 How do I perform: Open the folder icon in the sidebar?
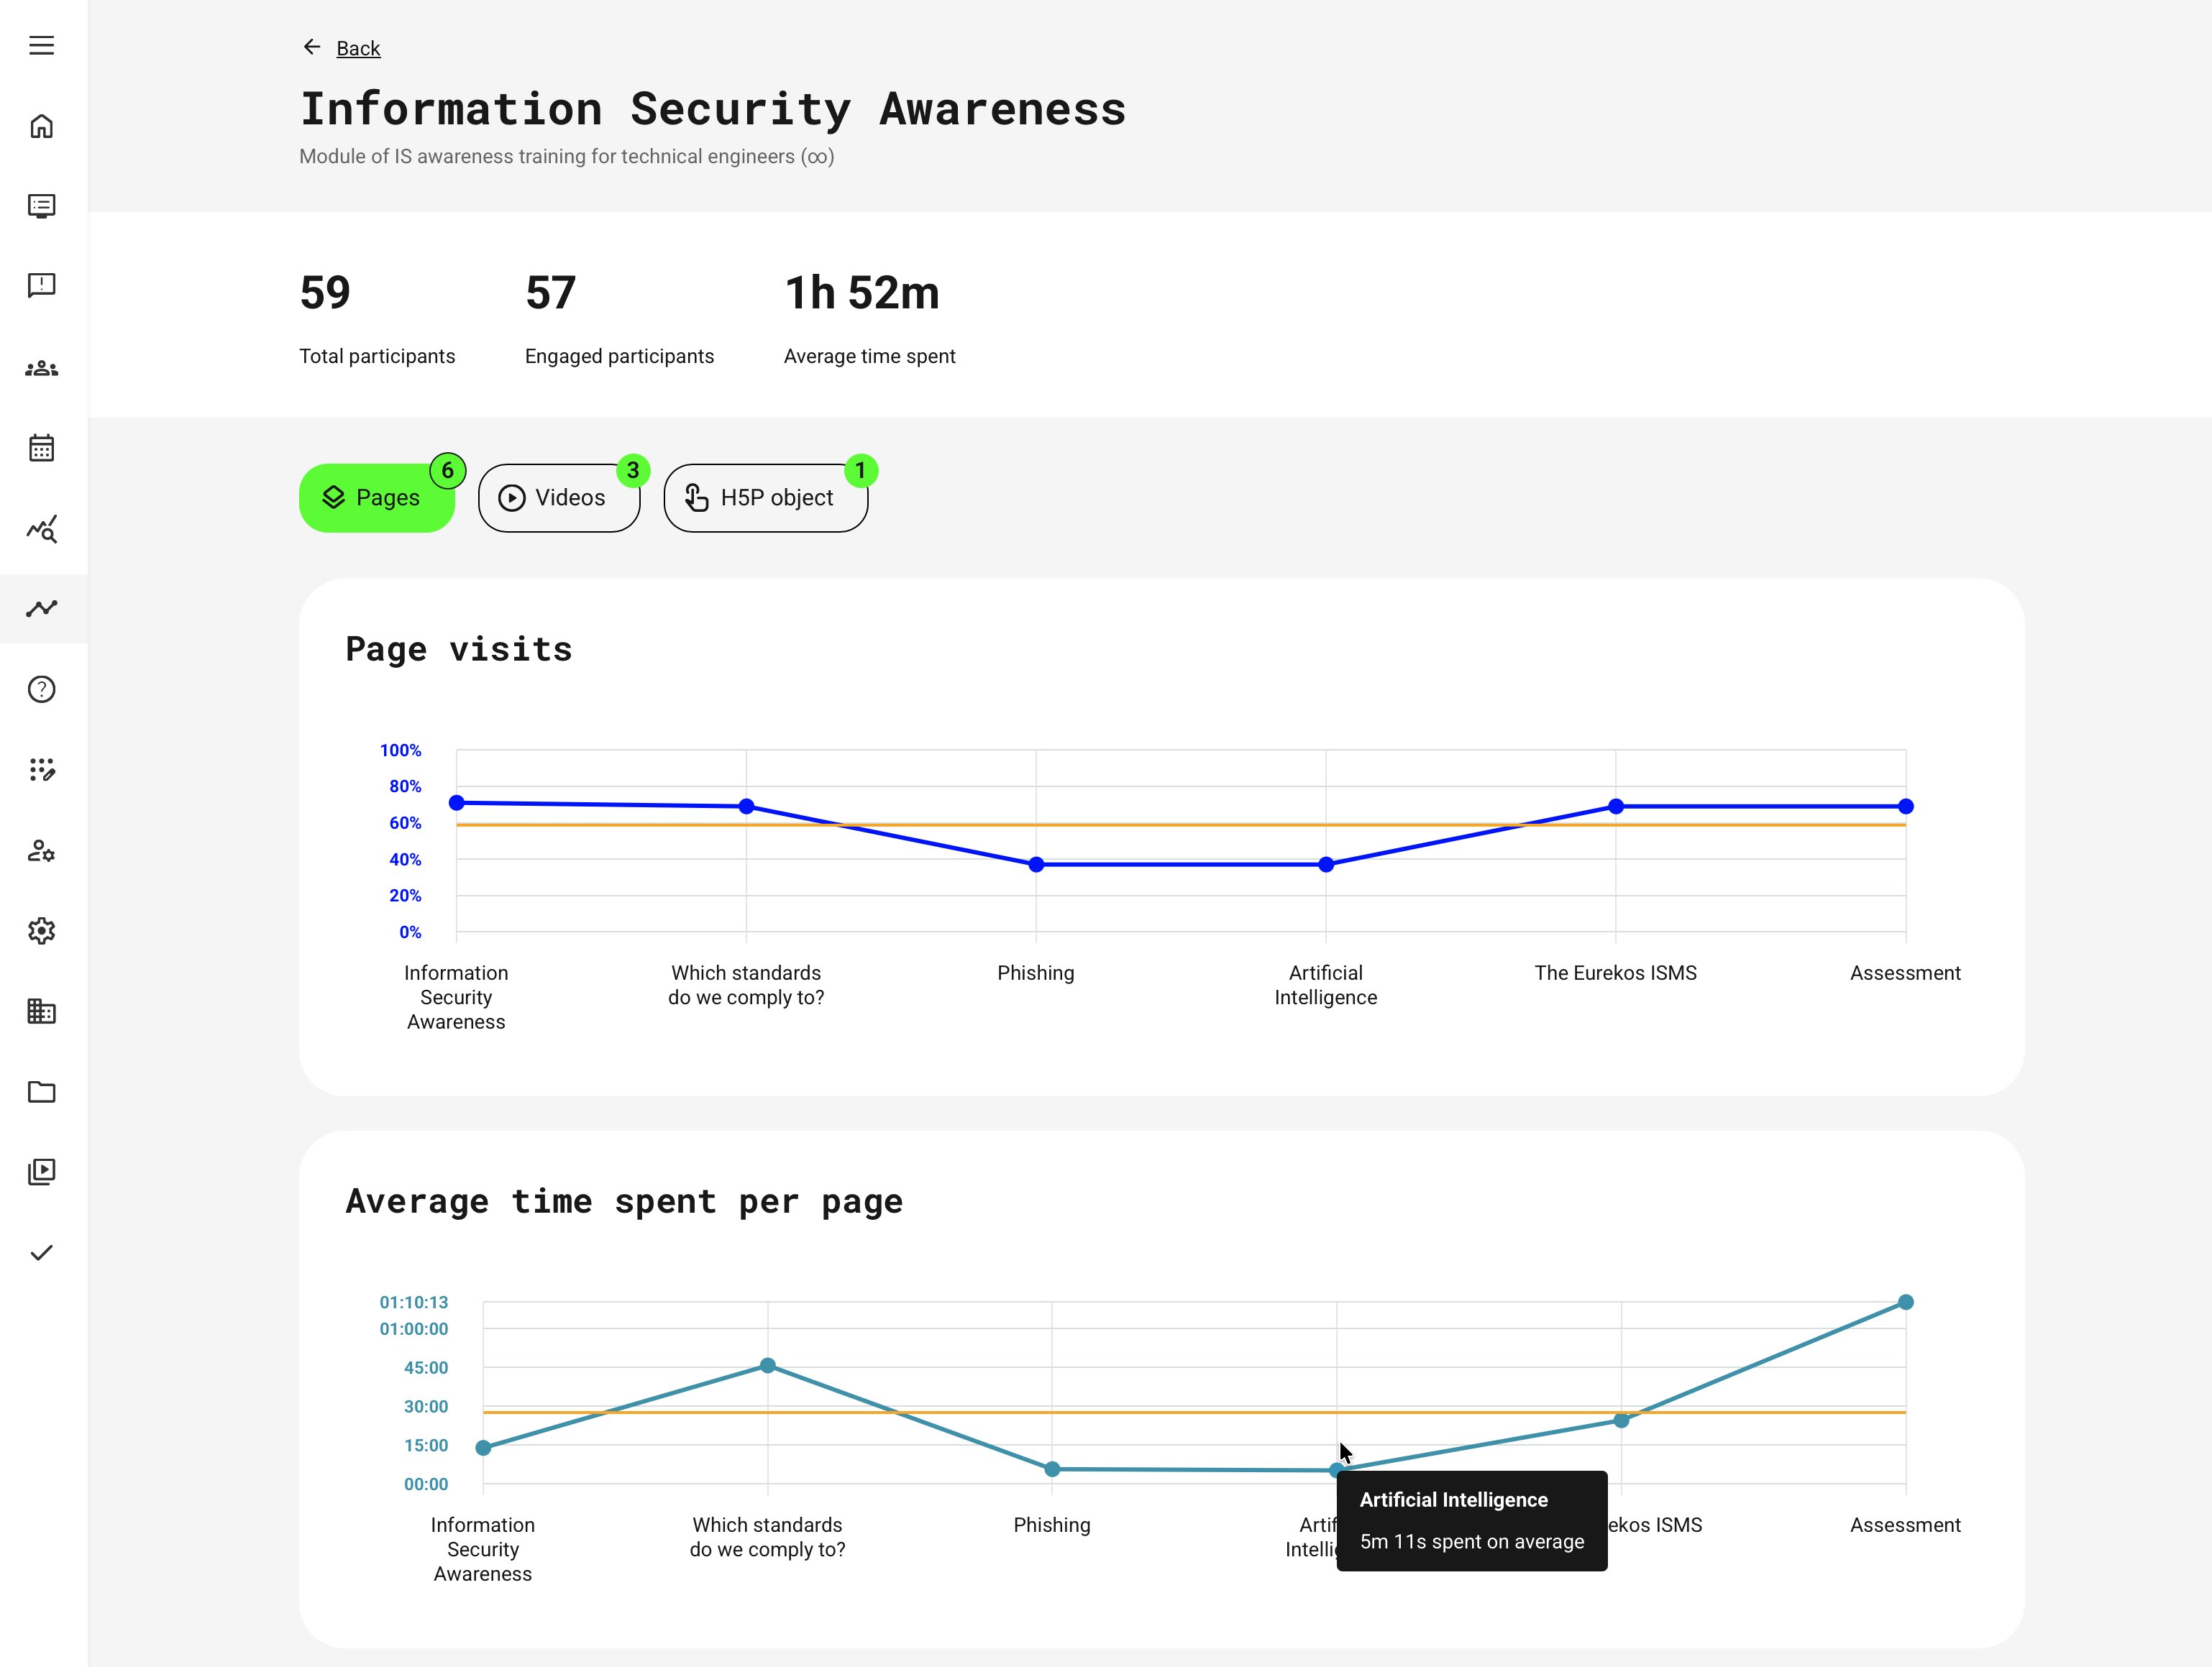pyautogui.click(x=43, y=1093)
